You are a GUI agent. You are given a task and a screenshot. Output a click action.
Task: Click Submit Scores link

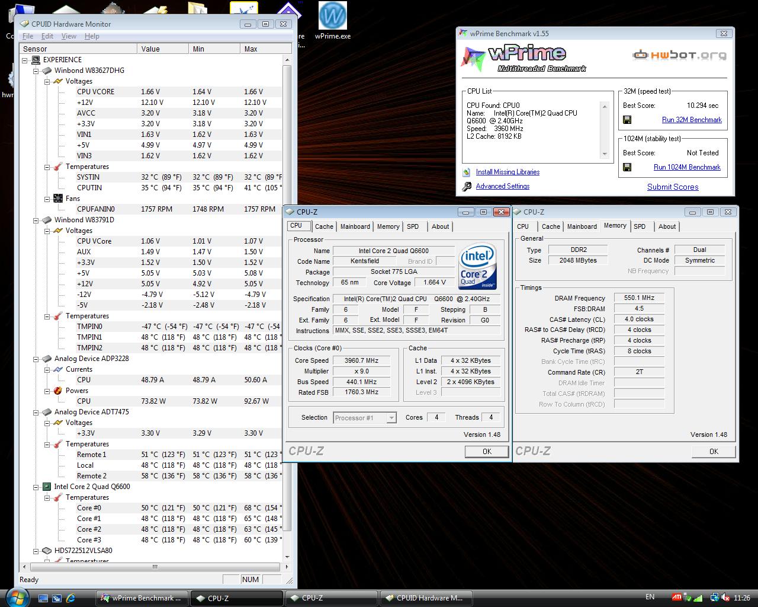pos(673,187)
